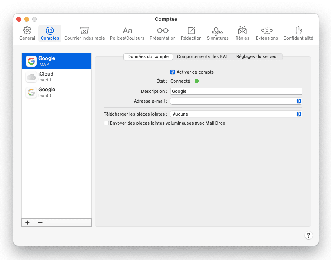Open Polices/Couleurs Aa icon
Viewport: 331px width, 260px height.
tap(127, 31)
